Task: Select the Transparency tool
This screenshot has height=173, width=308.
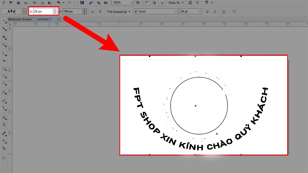Action: 4,125
